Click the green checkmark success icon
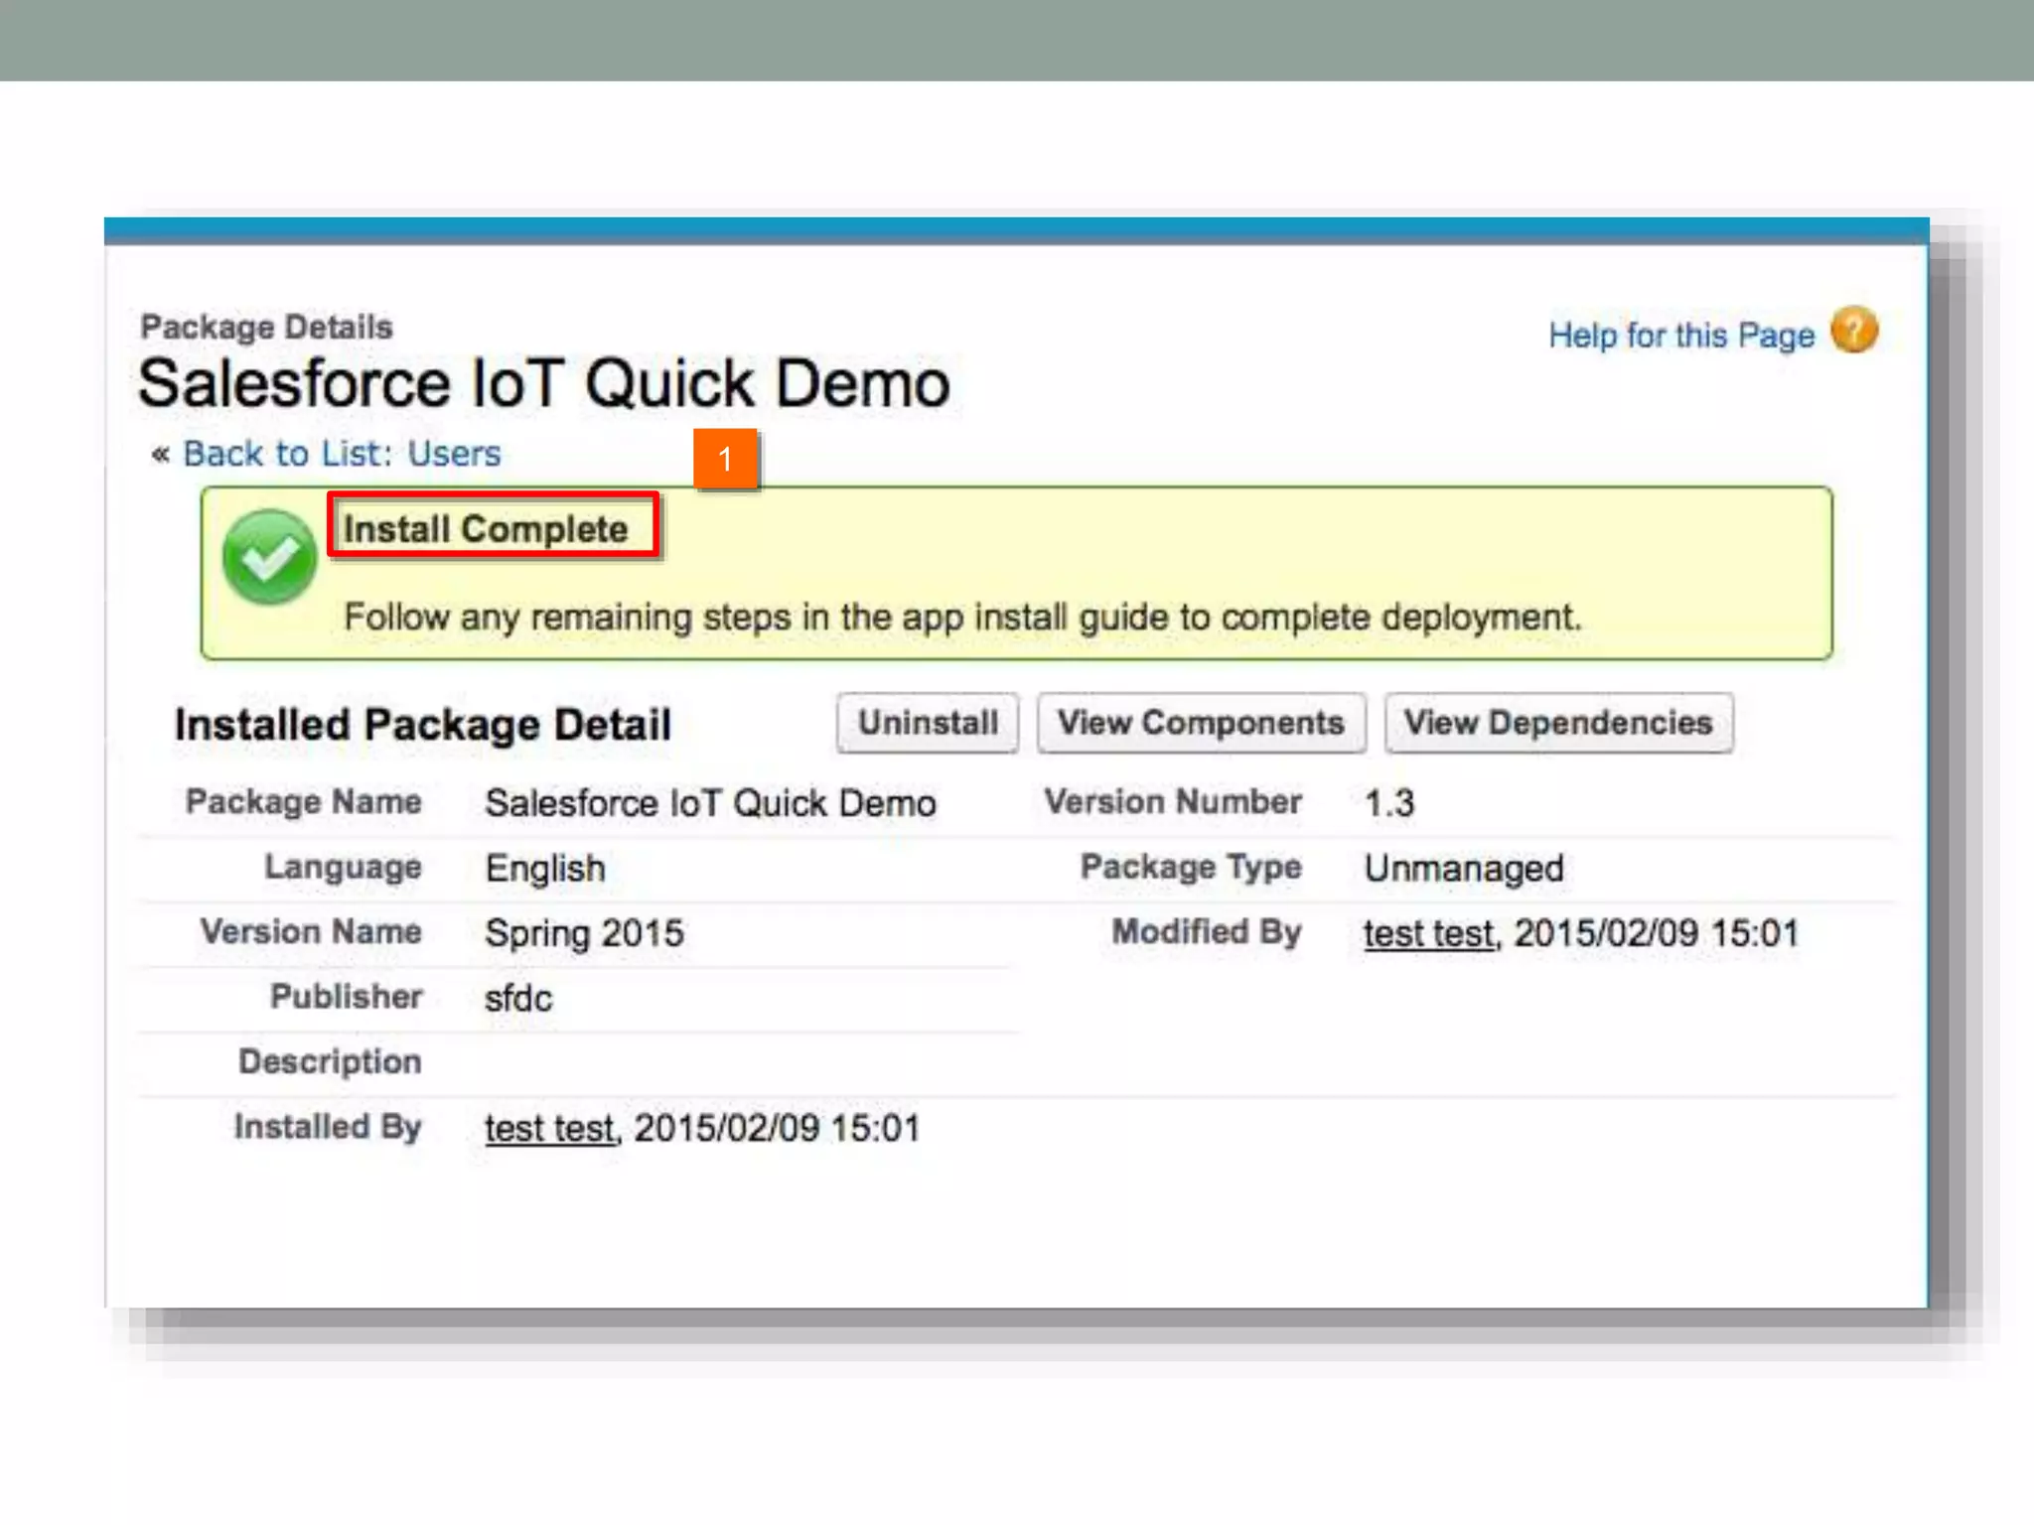Image resolution: width=2034 pixels, height=1525 pixels. click(269, 557)
